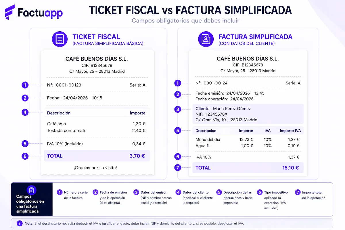This screenshot has width=345, height=230.
Task: Click the Factuapp logo icon
Action: point(10,12)
